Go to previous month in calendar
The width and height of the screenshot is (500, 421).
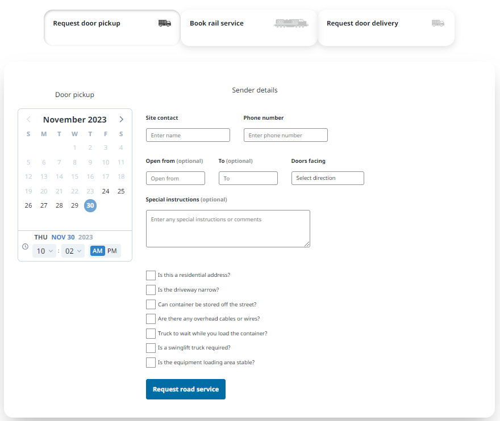(x=28, y=120)
